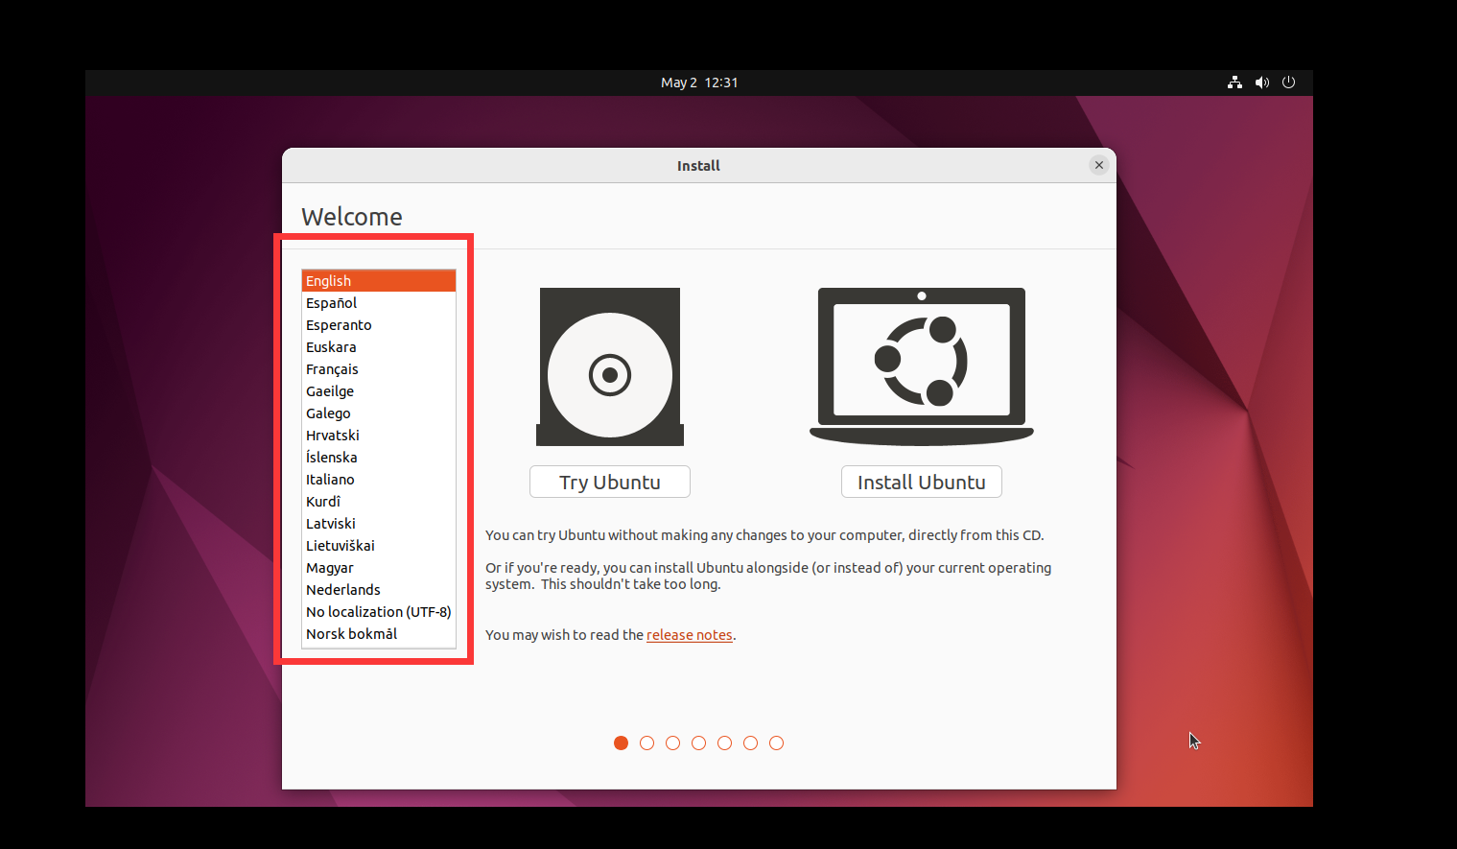Select No localization (UTF-8) entry
This screenshot has height=849, width=1457.
click(379, 612)
